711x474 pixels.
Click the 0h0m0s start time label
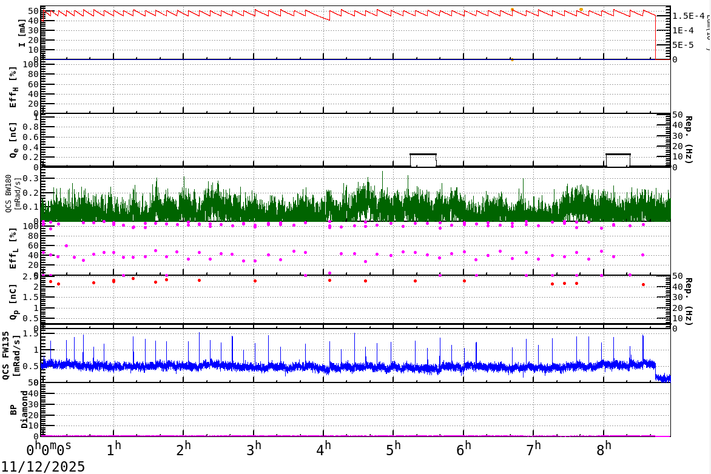(x=49, y=450)
